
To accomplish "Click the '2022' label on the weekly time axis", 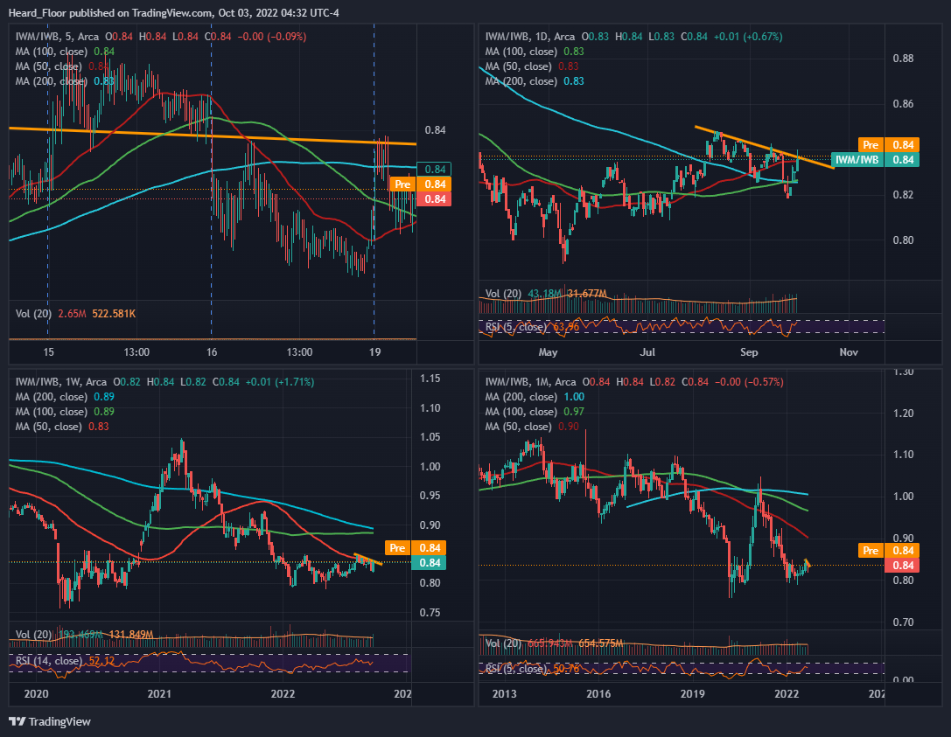I will [x=283, y=693].
